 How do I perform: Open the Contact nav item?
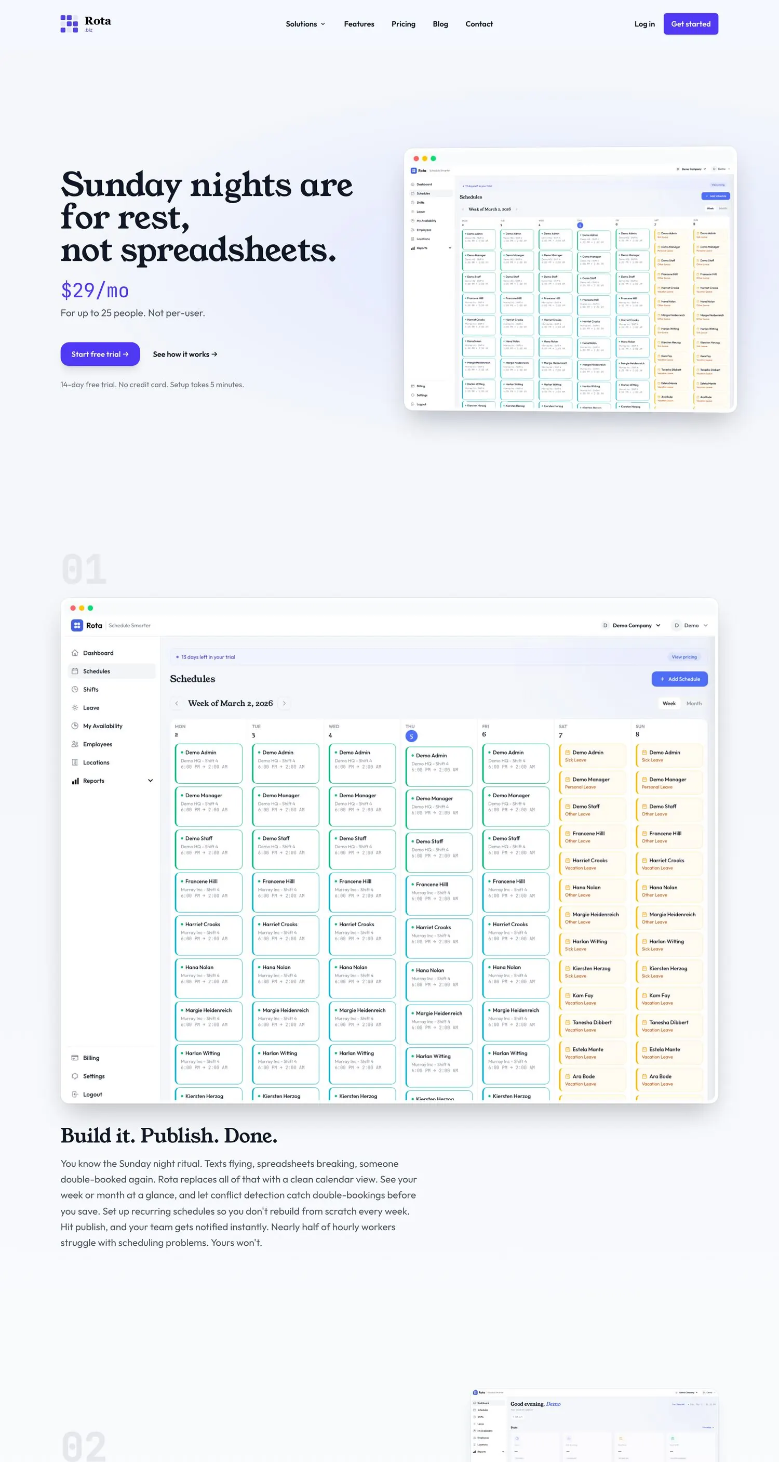coord(479,24)
